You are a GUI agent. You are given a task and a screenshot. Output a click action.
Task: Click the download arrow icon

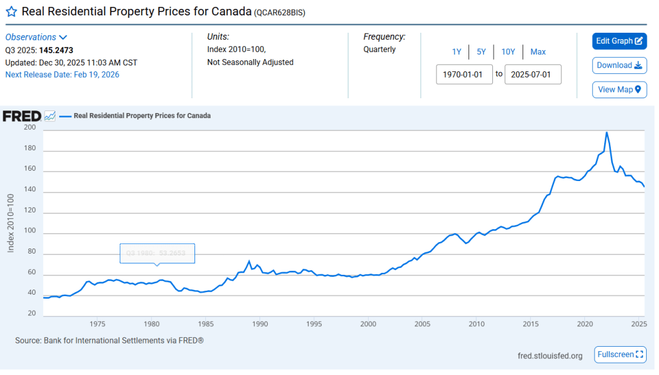coord(639,65)
